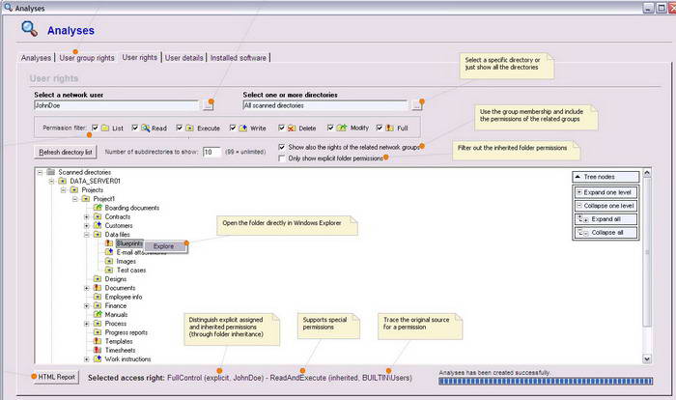This screenshot has height=400, width=676.
Task: Click the Boarding documents folder icon
Action: [x=98, y=208]
